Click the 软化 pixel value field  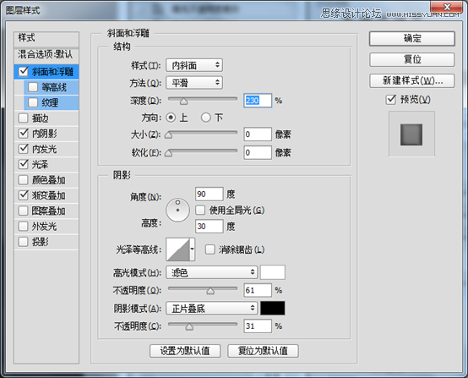258,153
